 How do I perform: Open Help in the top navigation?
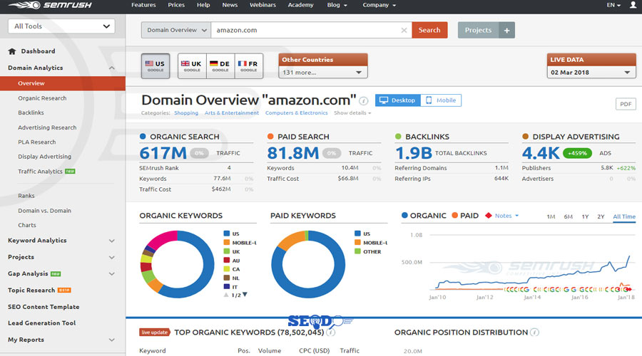click(x=203, y=5)
